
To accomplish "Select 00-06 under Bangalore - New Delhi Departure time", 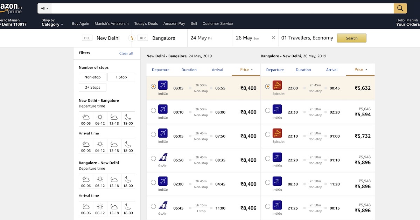I will tap(86, 181).
